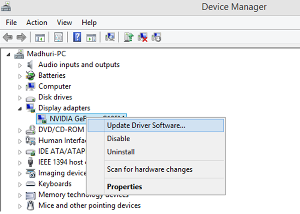
Task: Expand the Batteries node
Action: [x=20, y=76]
